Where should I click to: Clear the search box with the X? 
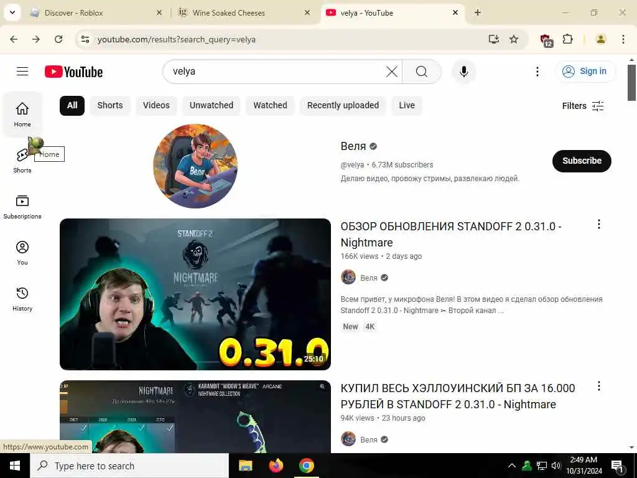click(x=392, y=72)
